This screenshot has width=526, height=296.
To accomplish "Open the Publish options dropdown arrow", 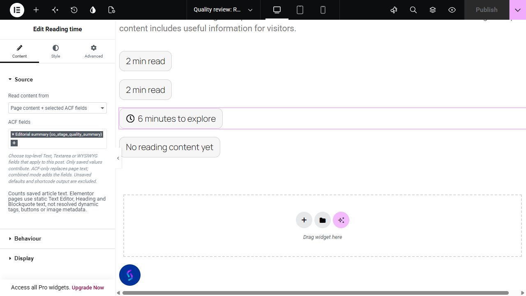I will click(518, 10).
